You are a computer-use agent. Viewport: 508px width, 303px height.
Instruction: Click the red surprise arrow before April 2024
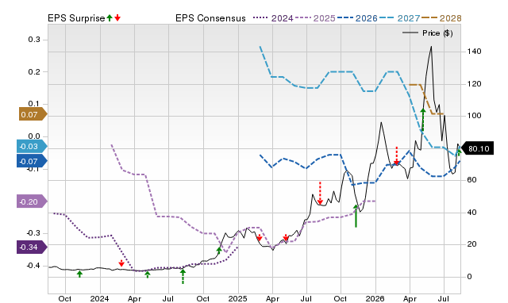(121, 263)
